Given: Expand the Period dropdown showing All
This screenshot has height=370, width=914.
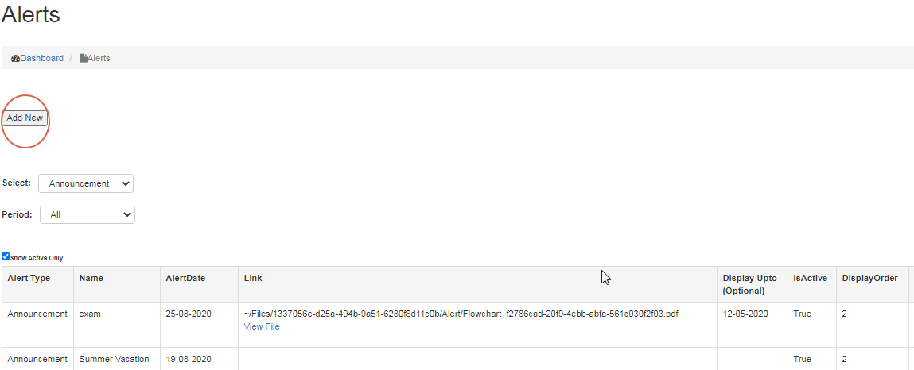Looking at the screenshot, I should [88, 214].
